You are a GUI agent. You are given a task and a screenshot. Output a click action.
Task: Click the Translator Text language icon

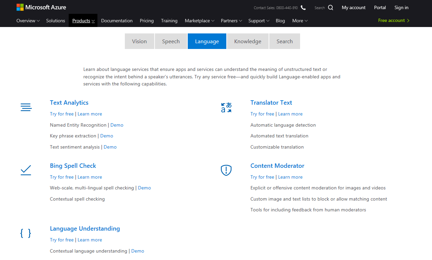(226, 108)
